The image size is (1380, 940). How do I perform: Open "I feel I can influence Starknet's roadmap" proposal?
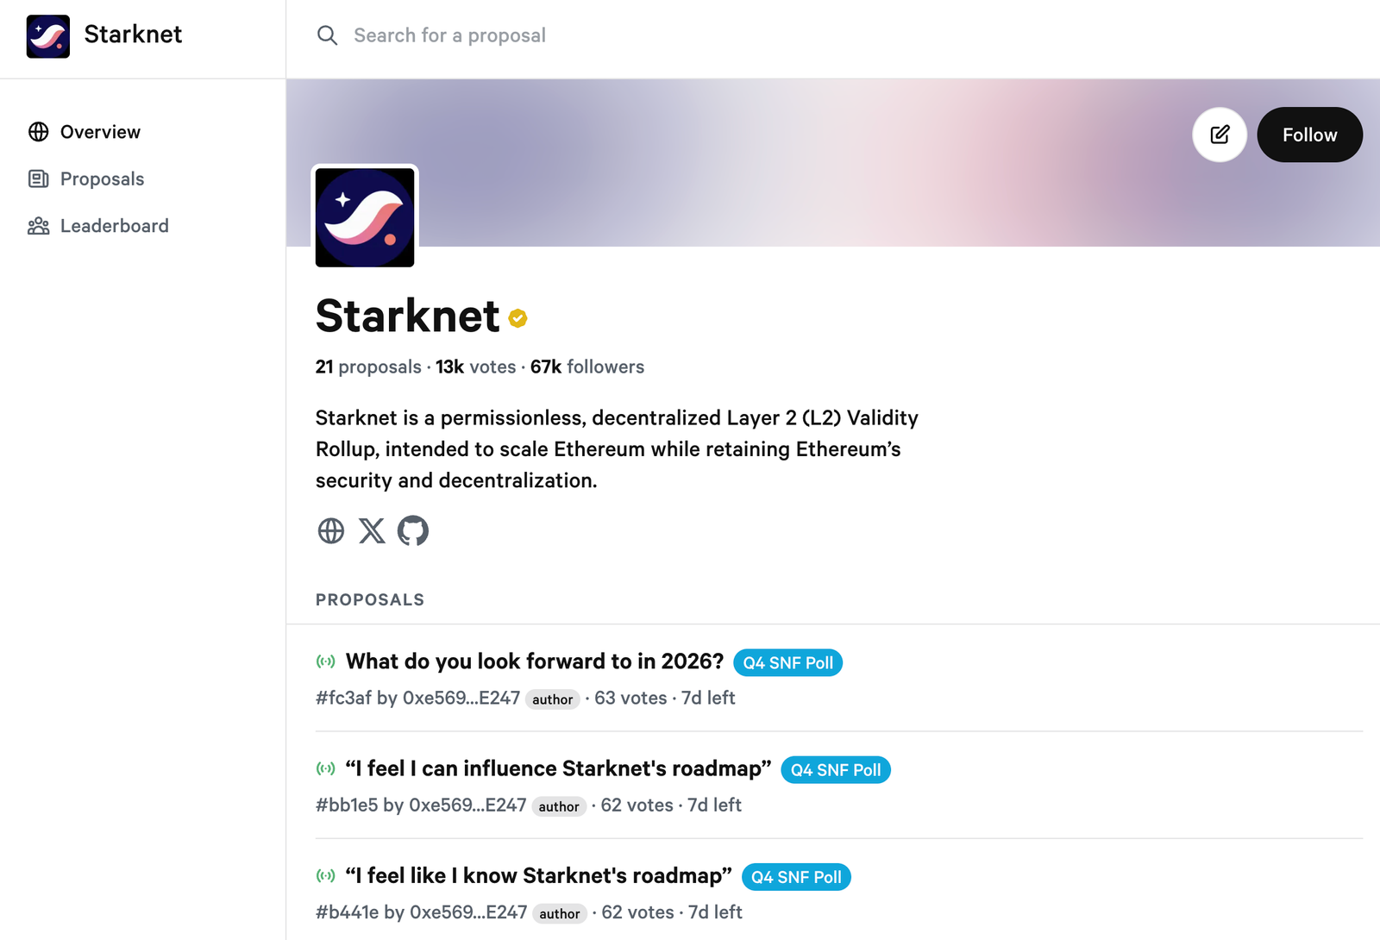[558, 768]
